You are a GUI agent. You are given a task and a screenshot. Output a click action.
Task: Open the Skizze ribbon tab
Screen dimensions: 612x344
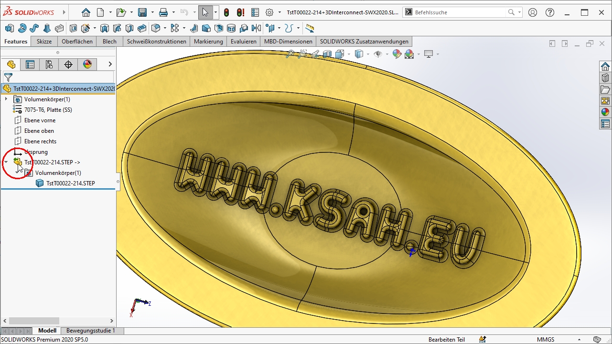(x=44, y=42)
